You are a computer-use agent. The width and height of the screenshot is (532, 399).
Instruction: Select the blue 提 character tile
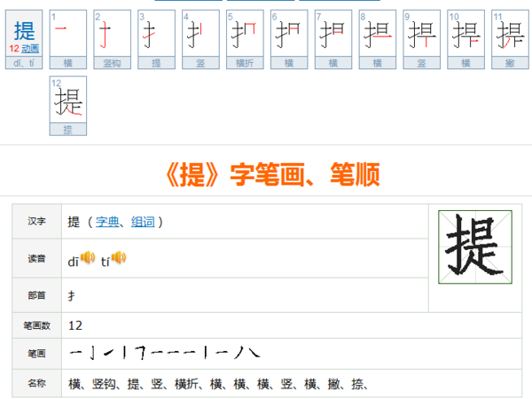click(24, 30)
